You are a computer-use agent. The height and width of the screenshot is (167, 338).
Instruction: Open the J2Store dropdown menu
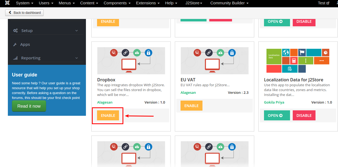coord(194,3)
